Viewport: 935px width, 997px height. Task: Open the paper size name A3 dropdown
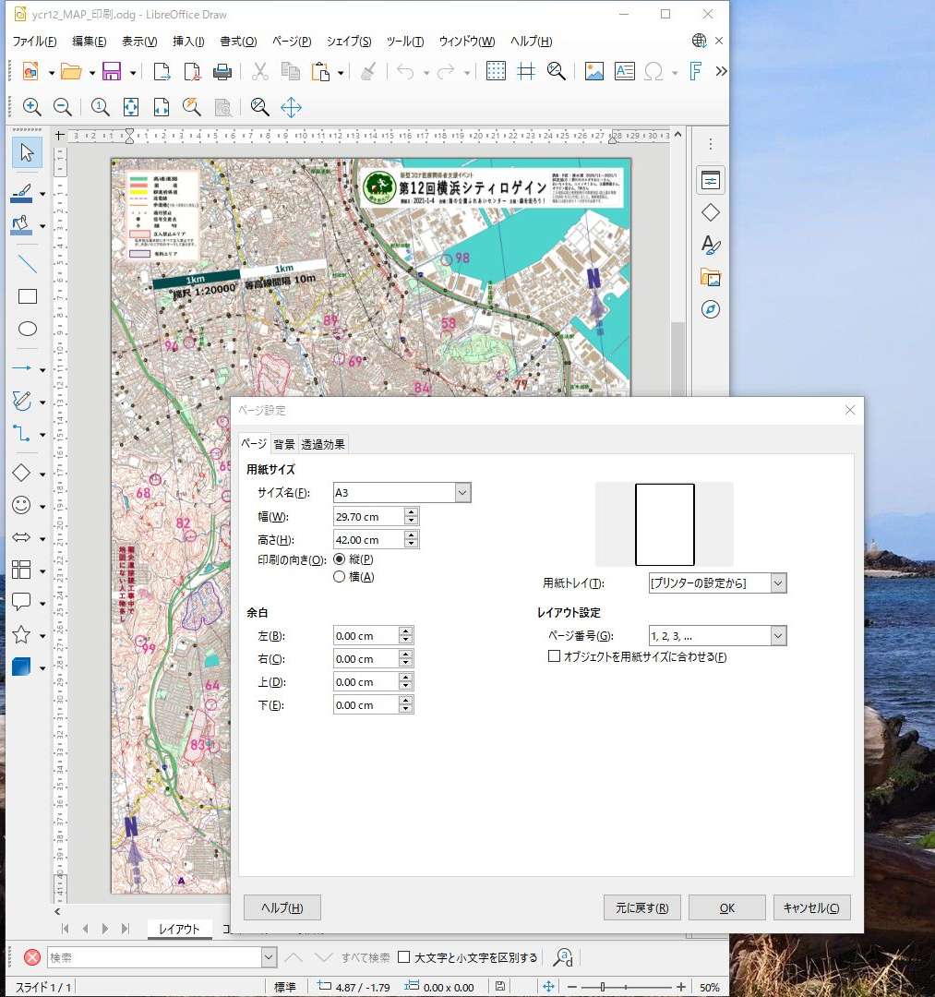click(462, 493)
